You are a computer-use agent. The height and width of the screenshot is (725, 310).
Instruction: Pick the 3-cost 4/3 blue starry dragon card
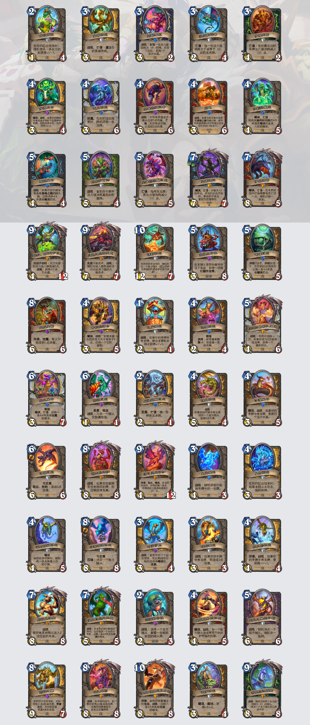click(x=209, y=471)
